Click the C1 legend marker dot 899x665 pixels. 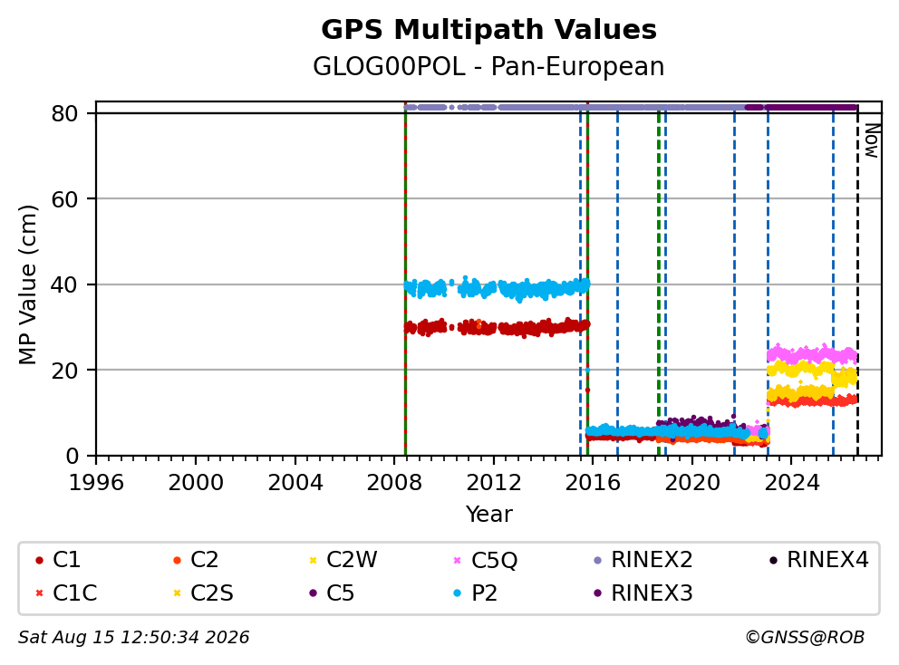(x=39, y=560)
